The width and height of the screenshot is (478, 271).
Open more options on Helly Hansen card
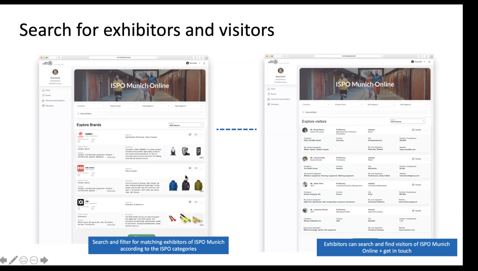[x=201, y=168]
